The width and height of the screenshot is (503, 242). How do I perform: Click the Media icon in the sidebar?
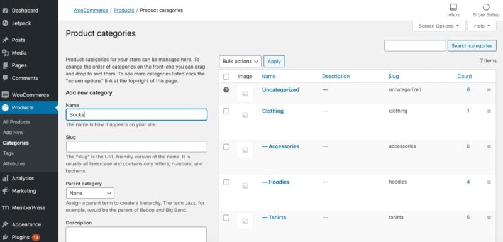point(5,53)
